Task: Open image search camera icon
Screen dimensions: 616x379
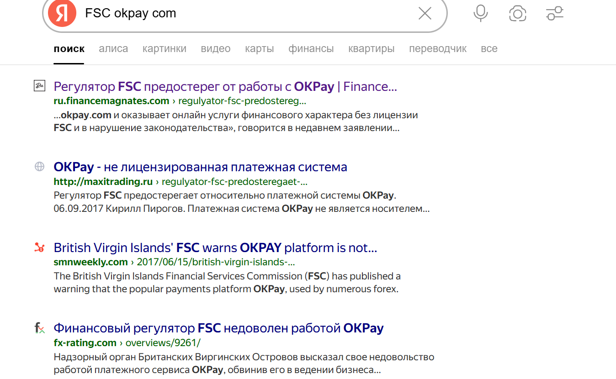Action: 518,14
